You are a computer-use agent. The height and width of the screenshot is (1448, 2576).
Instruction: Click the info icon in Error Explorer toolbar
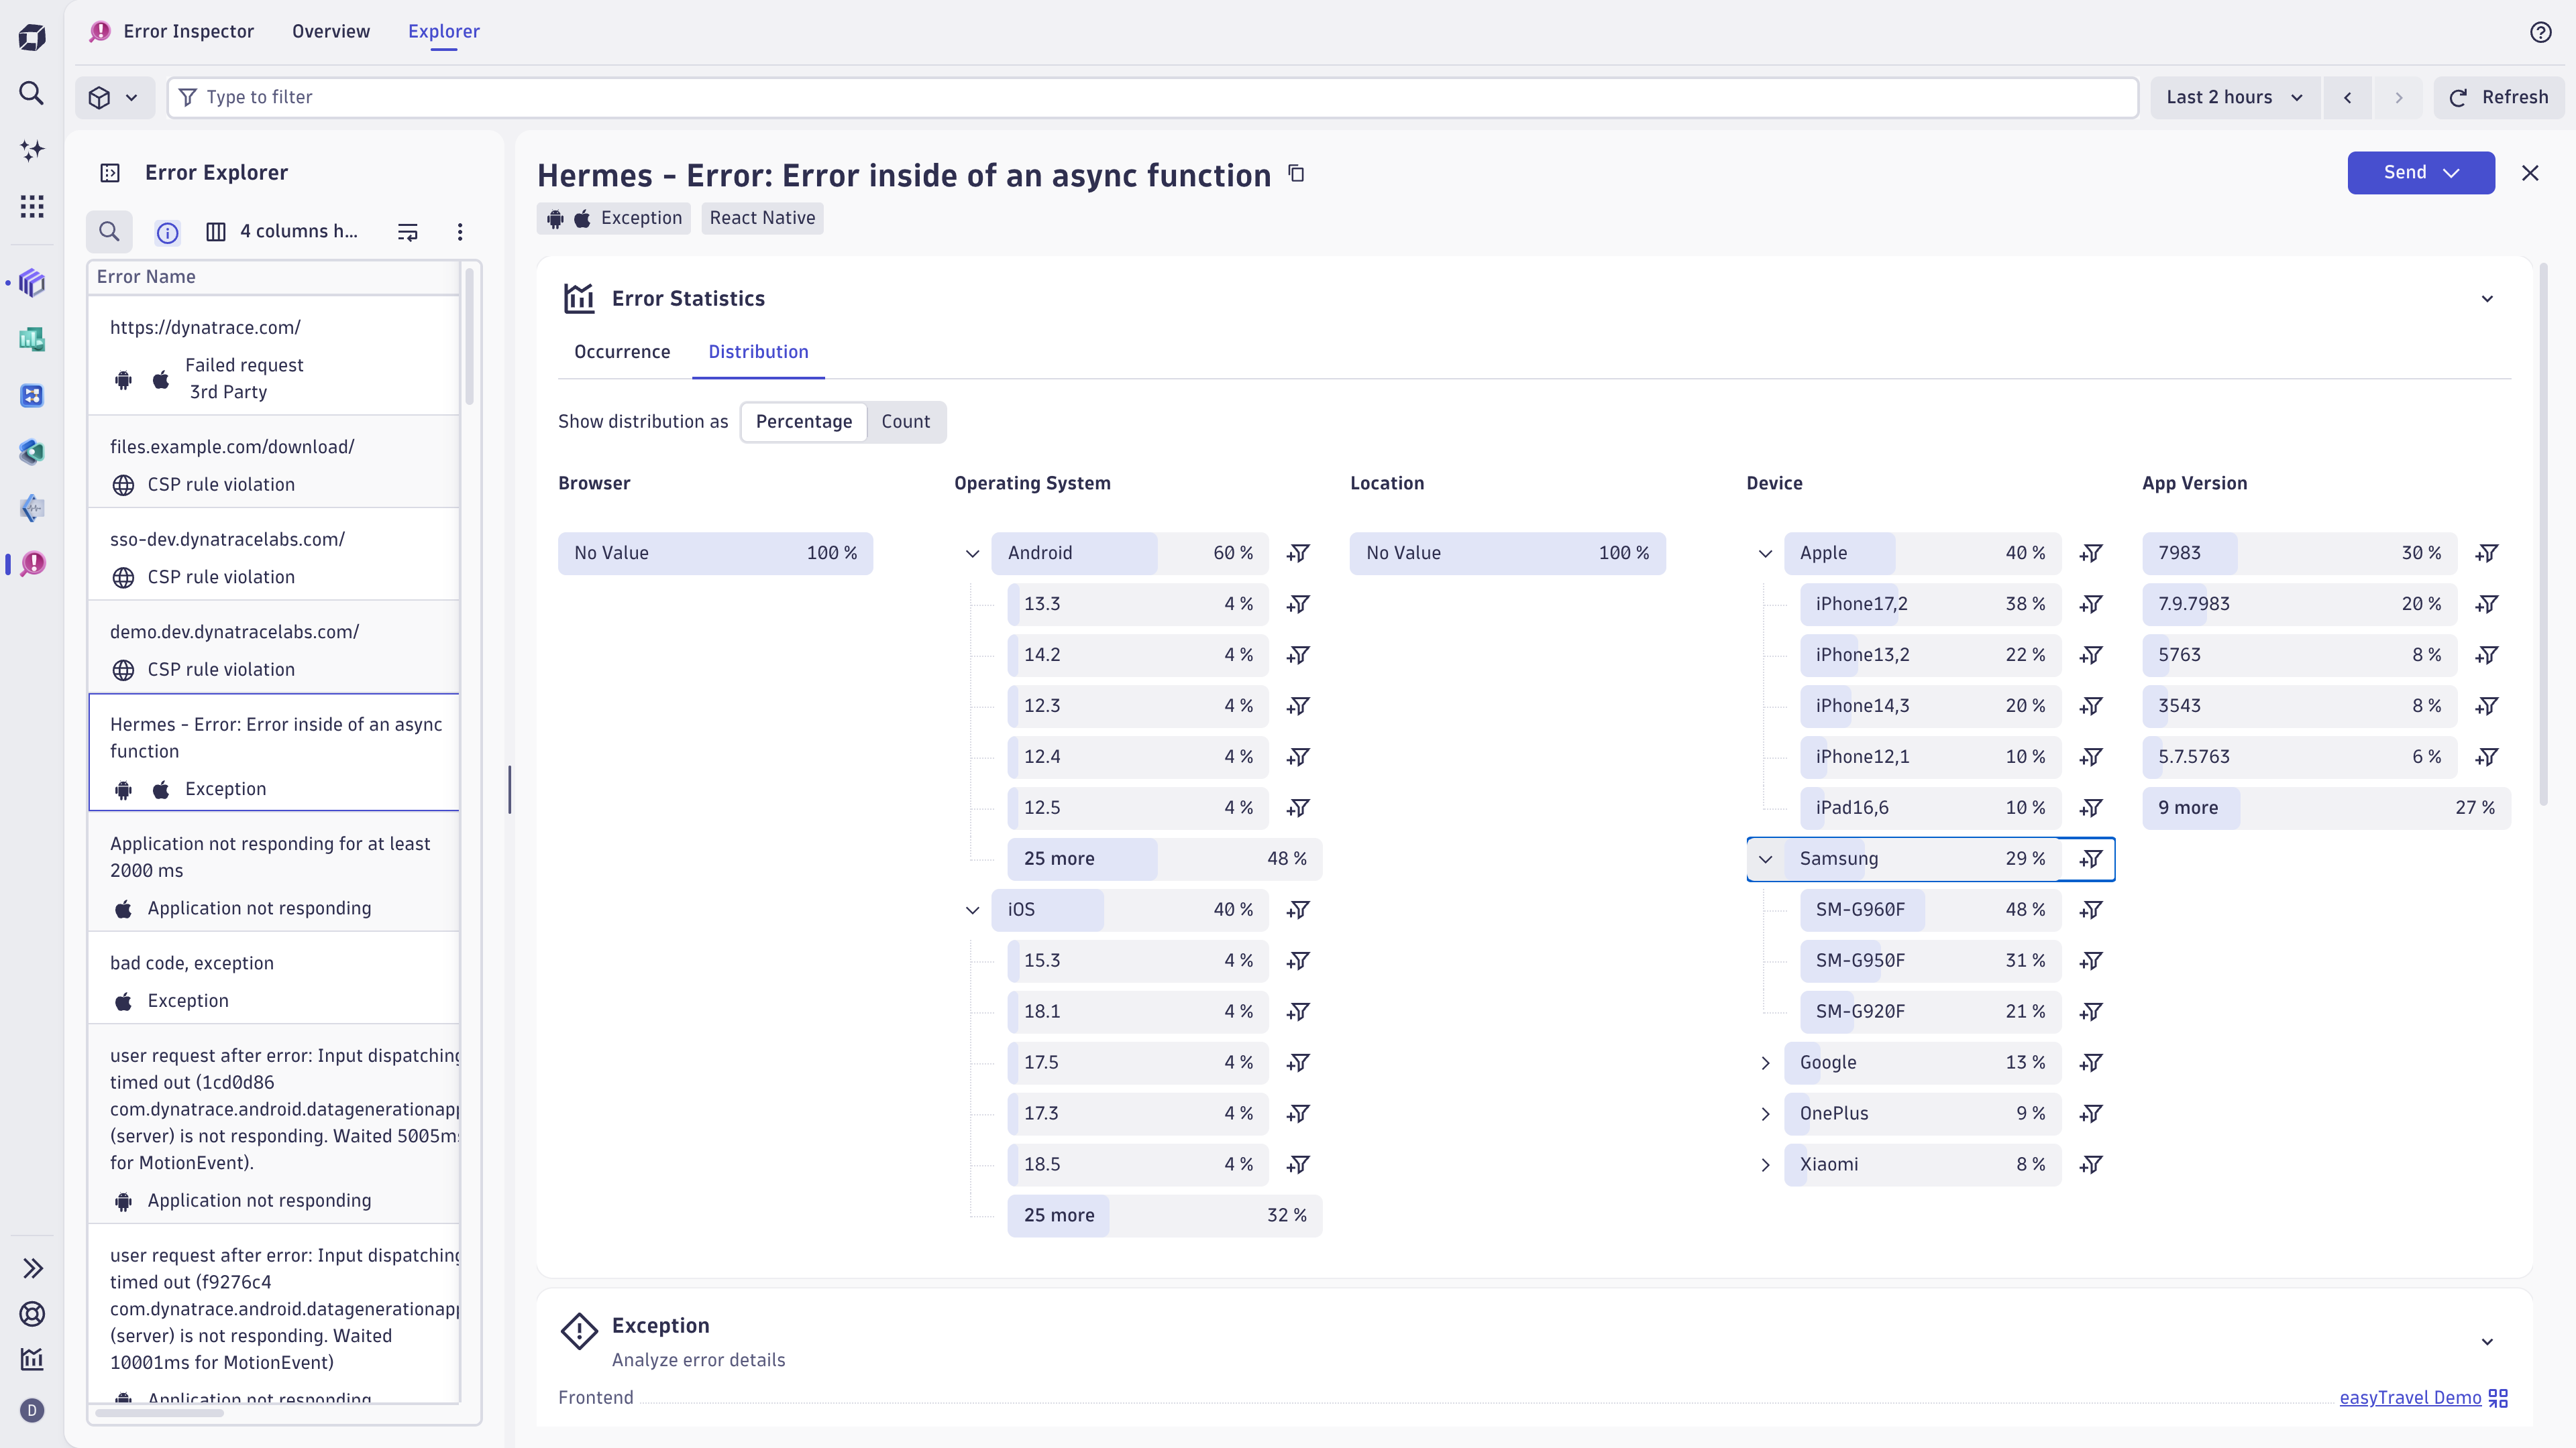(x=167, y=233)
